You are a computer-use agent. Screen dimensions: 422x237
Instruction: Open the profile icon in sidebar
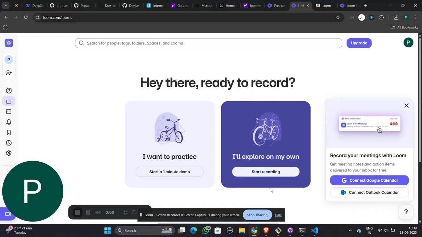click(9, 91)
